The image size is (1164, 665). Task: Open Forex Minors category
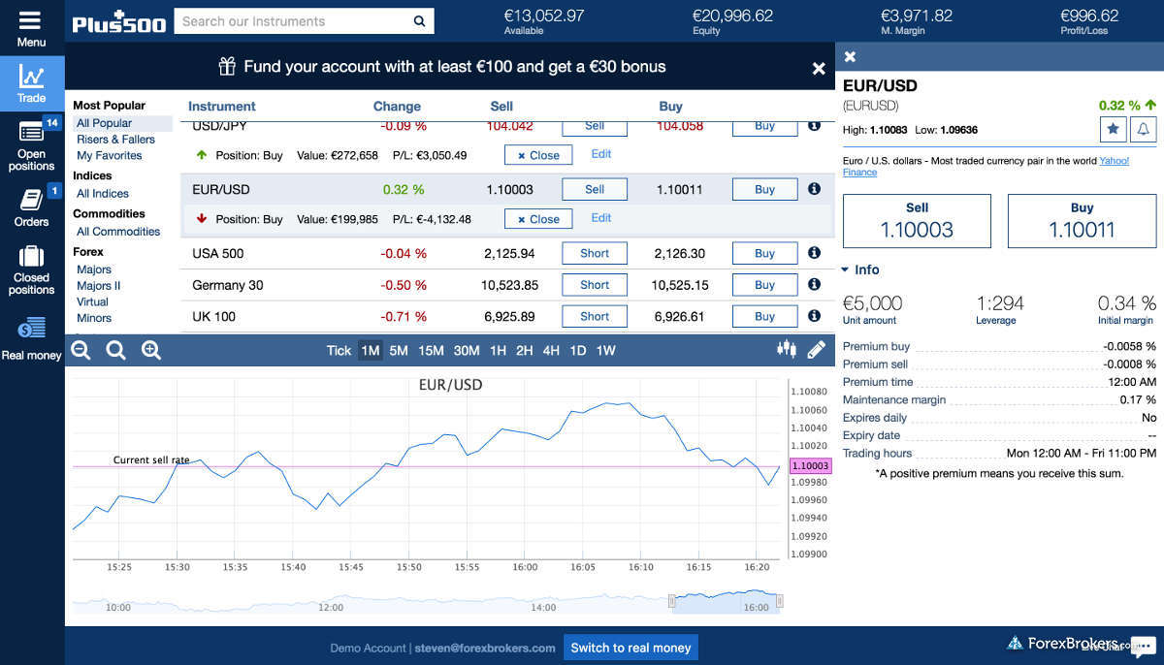94,318
